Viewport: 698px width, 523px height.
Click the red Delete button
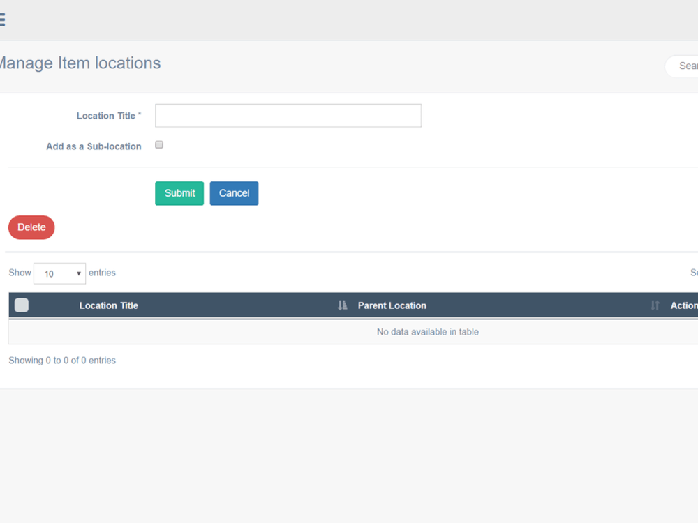pyautogui.click(x=31, y=227)
